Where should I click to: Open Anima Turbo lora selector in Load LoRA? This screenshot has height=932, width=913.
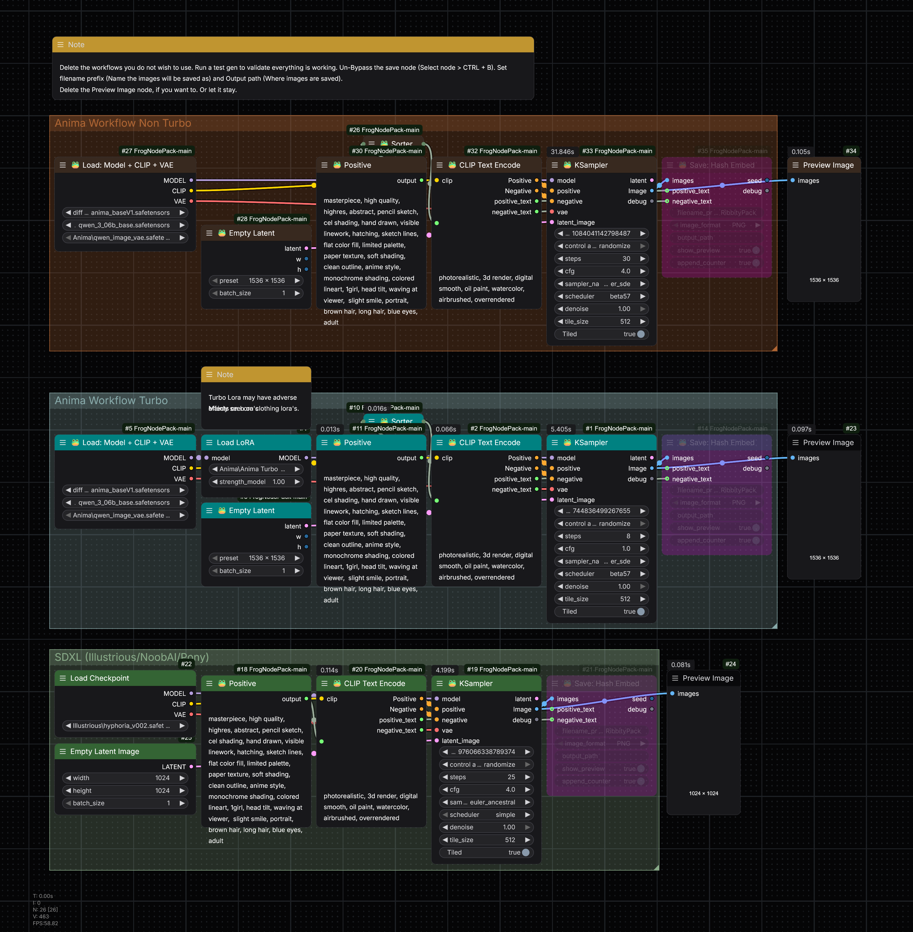point(256,469)
